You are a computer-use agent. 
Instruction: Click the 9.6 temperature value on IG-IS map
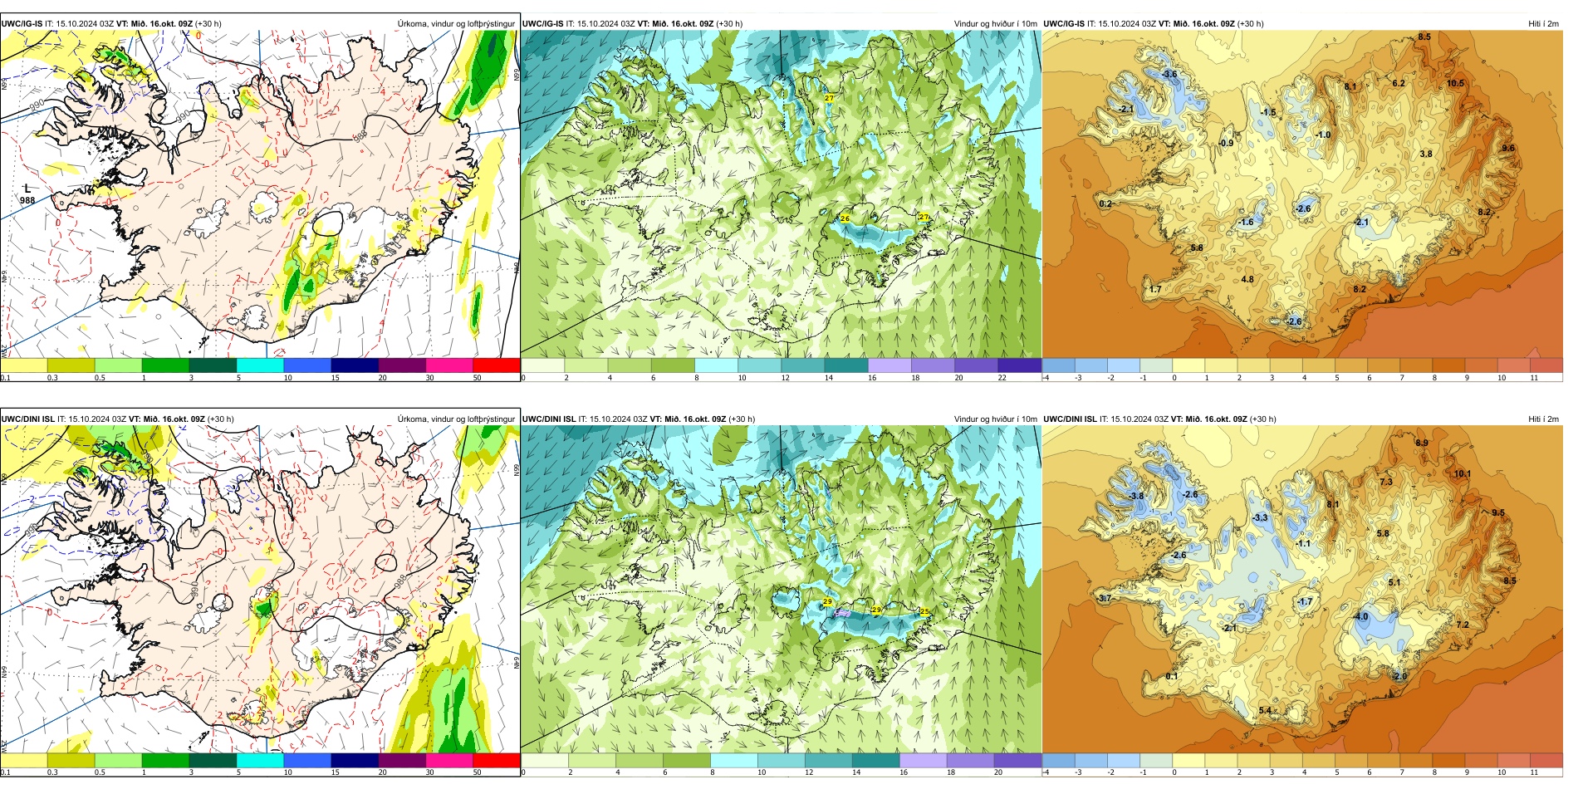1508,148
